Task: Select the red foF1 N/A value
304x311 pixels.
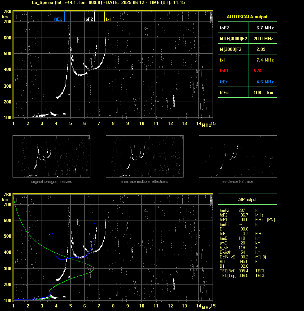Action: [x=257, y=71]
